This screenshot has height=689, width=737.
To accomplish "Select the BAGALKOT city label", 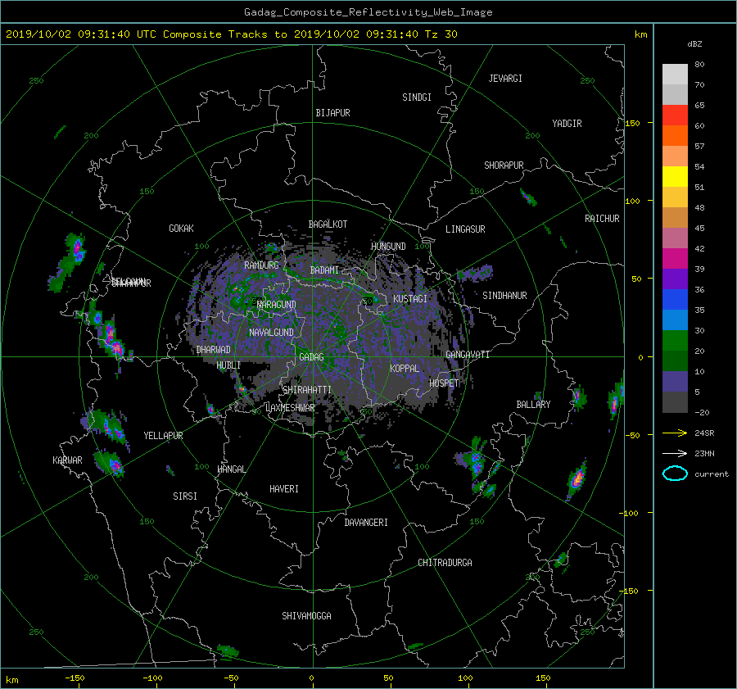I will 328,224.
